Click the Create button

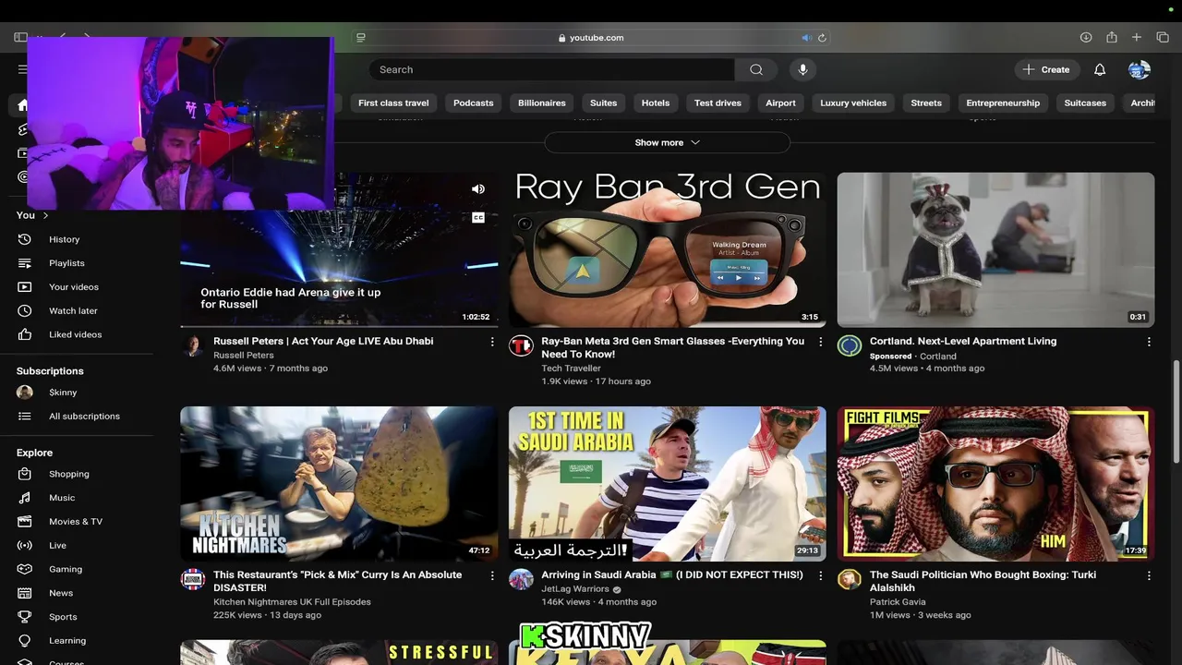pyautogui.click(x=1046, y=69)
